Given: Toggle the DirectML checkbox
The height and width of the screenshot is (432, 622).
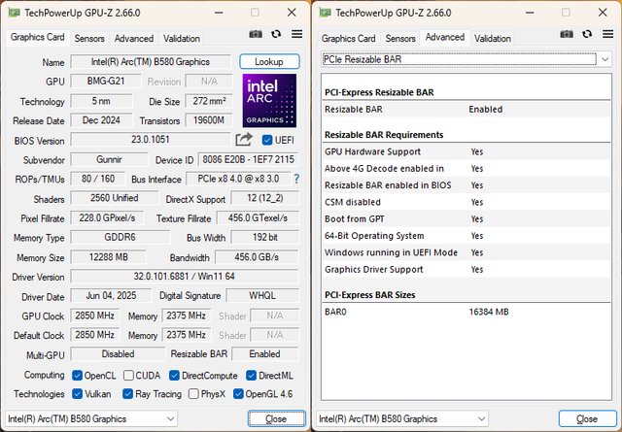Looking at the screenshot, I should [x=251, y=376].
